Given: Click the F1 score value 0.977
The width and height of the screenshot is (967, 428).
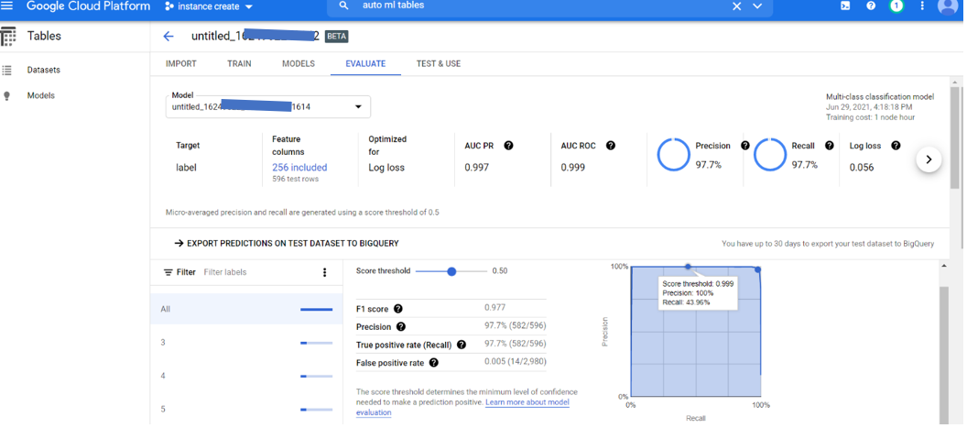Looking at the screenshot, I should tap(494, 308).
